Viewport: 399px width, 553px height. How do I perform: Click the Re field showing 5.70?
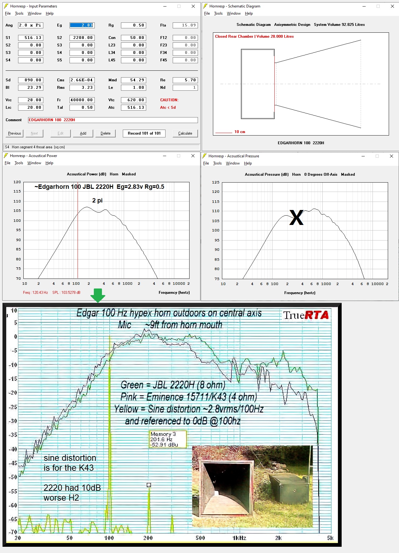185,80
